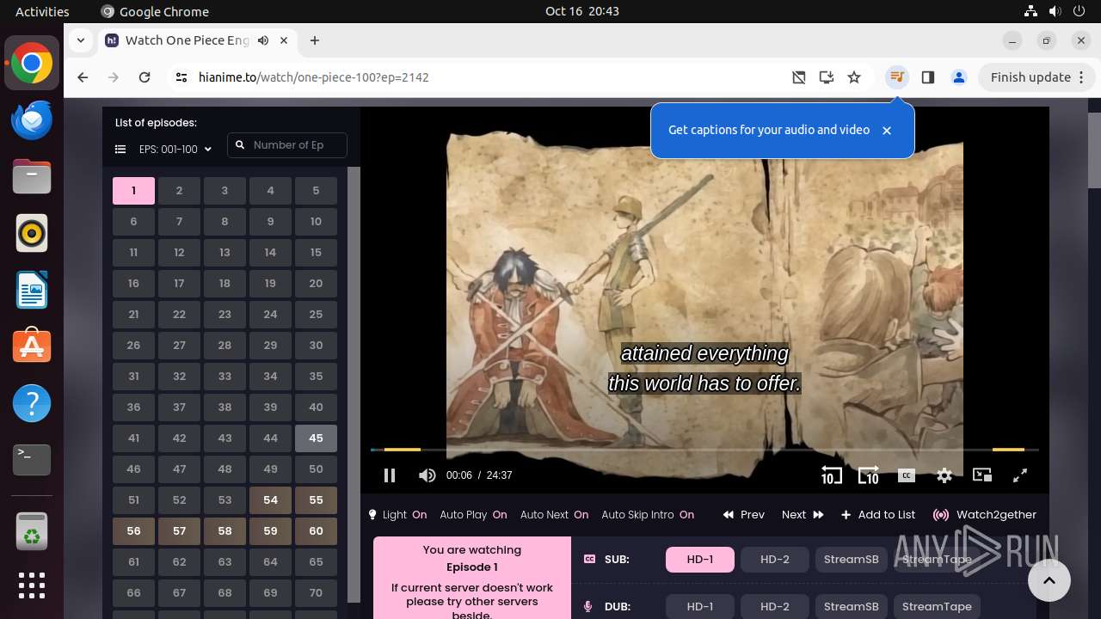The width and height of the screenshot is (1101, 619).
Task: Open a new browser tab
Action: tap(315, 40)
